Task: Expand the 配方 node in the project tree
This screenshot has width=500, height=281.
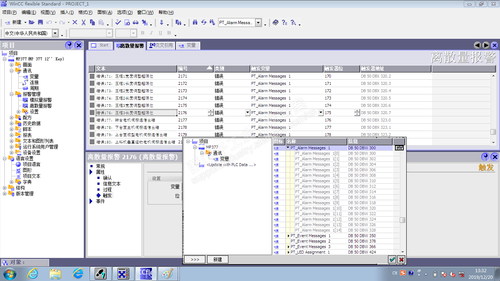Action: point(11,117)
